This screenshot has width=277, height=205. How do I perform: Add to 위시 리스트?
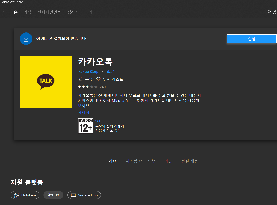[113, 79]
